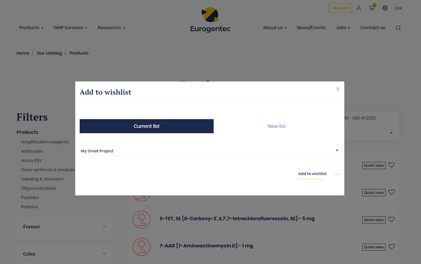Switch to the New list tab
Viewport: 421px width, 264px height.
[276, 126]
